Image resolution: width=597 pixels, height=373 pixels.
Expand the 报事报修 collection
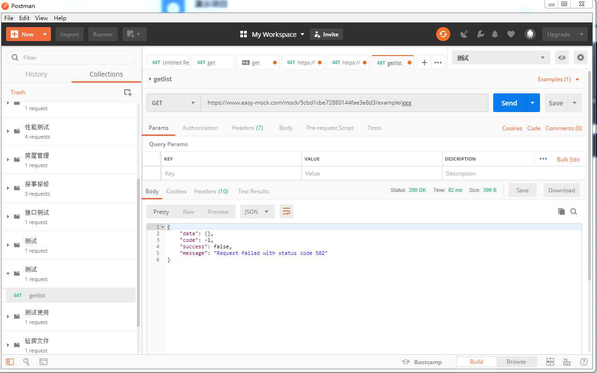(x=8, y=188)
